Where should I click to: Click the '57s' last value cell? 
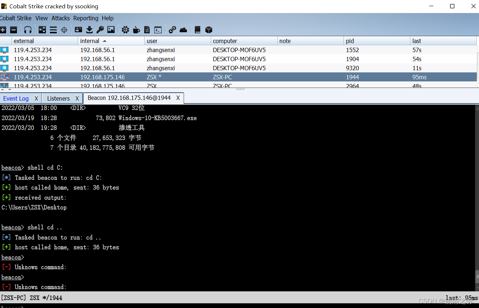tap(417, 50)
